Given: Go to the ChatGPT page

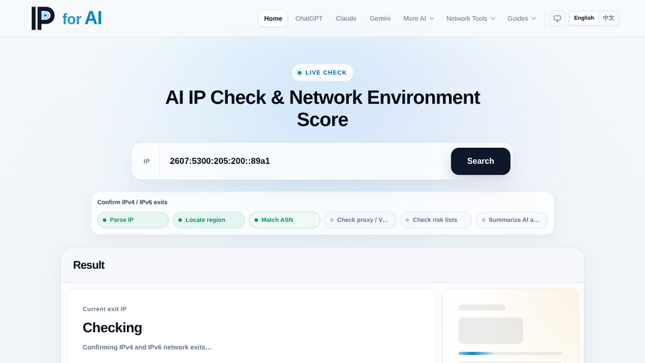Looking at the screenshot, I should (308, 19).
